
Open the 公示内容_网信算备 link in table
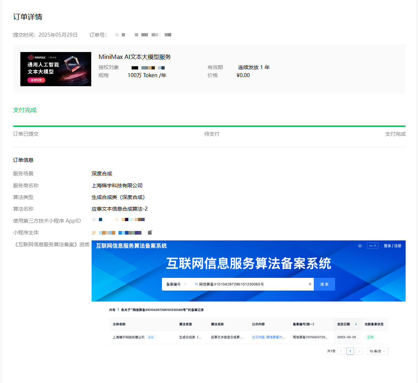(x=268, y=337)
